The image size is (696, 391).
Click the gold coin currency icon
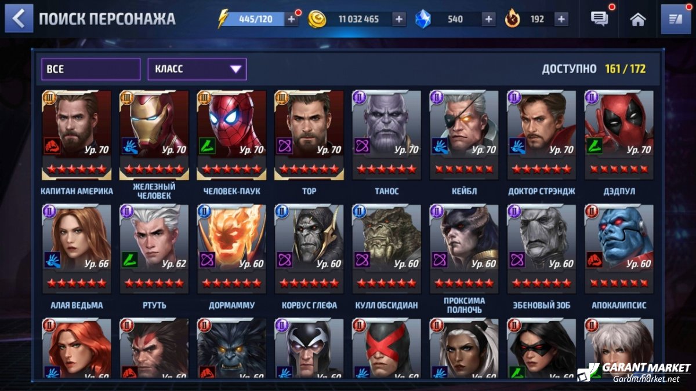[x=317, y=19]
